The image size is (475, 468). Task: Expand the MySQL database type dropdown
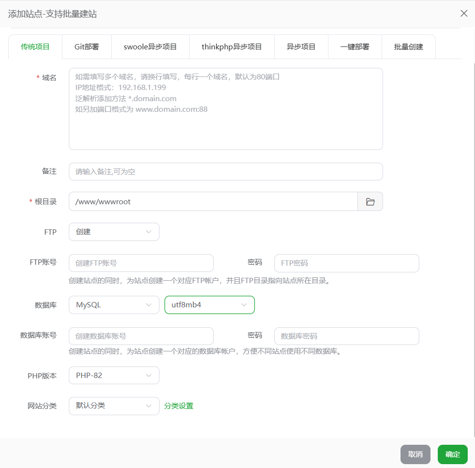114,305
